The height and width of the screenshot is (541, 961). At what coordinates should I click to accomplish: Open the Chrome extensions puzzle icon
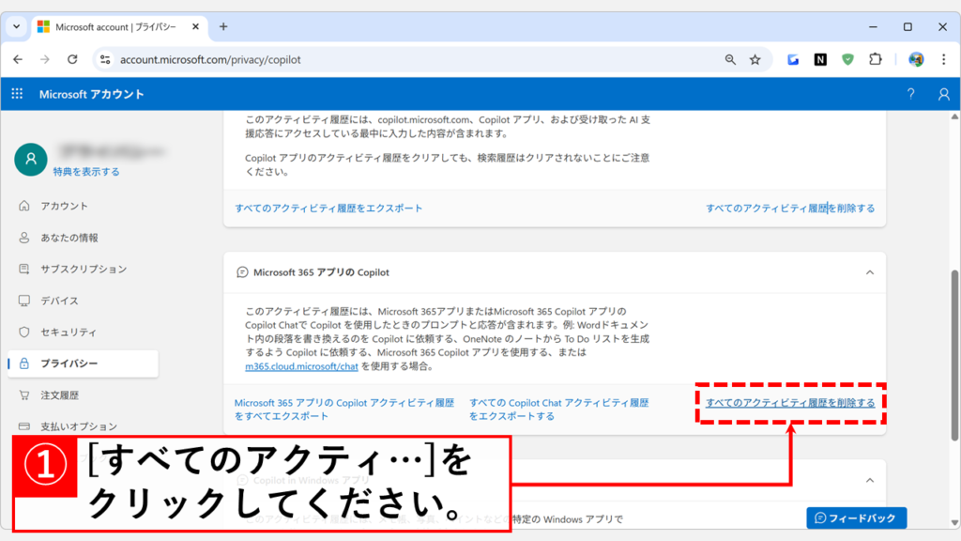pyautogui.click(x=875, y=59)
